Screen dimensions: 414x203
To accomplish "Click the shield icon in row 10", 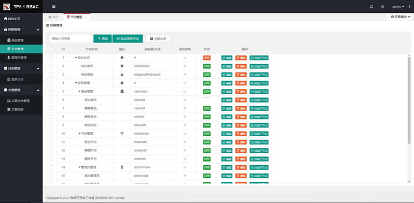I will (122, 134).
